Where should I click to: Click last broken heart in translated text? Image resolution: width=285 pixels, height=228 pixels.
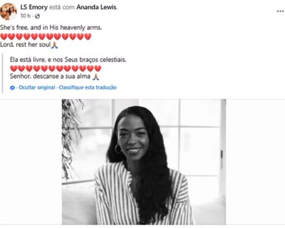pos(98,68)
